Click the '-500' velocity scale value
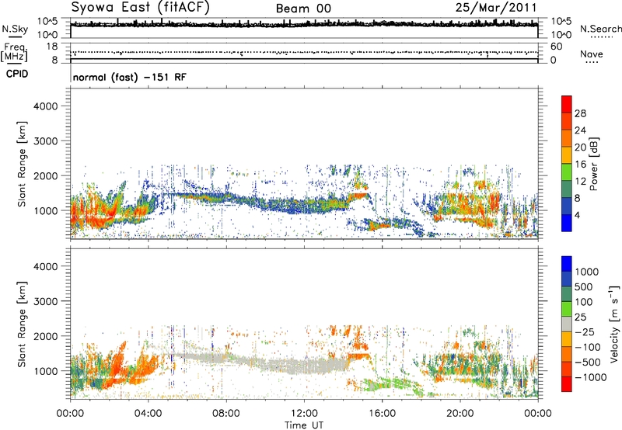Screen dimensions: 622x430 [x=588, y=362]
